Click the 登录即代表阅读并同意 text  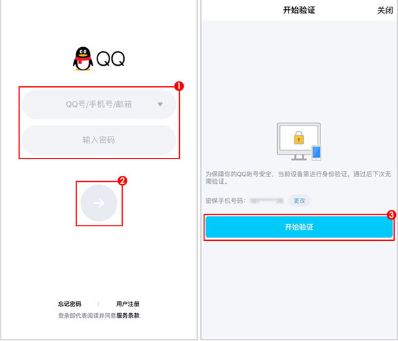(87, 316)
